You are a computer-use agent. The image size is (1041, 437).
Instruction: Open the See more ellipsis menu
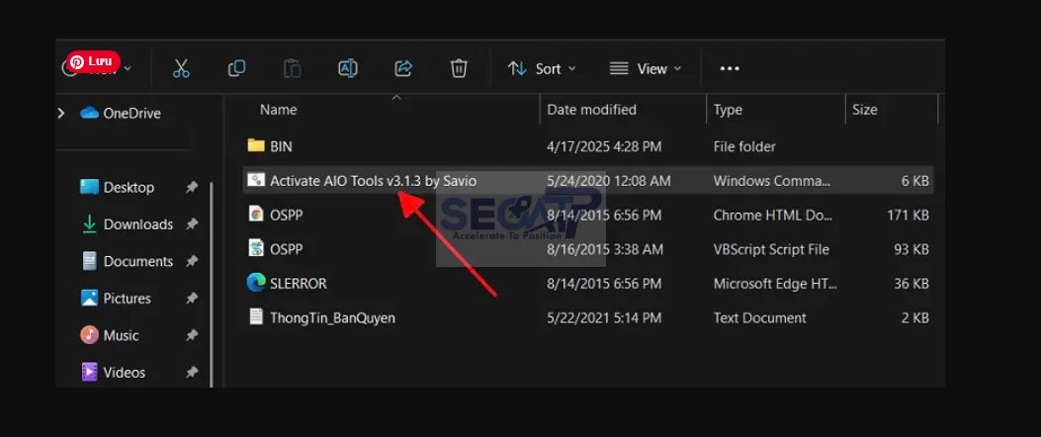click(x=730, y=68)
